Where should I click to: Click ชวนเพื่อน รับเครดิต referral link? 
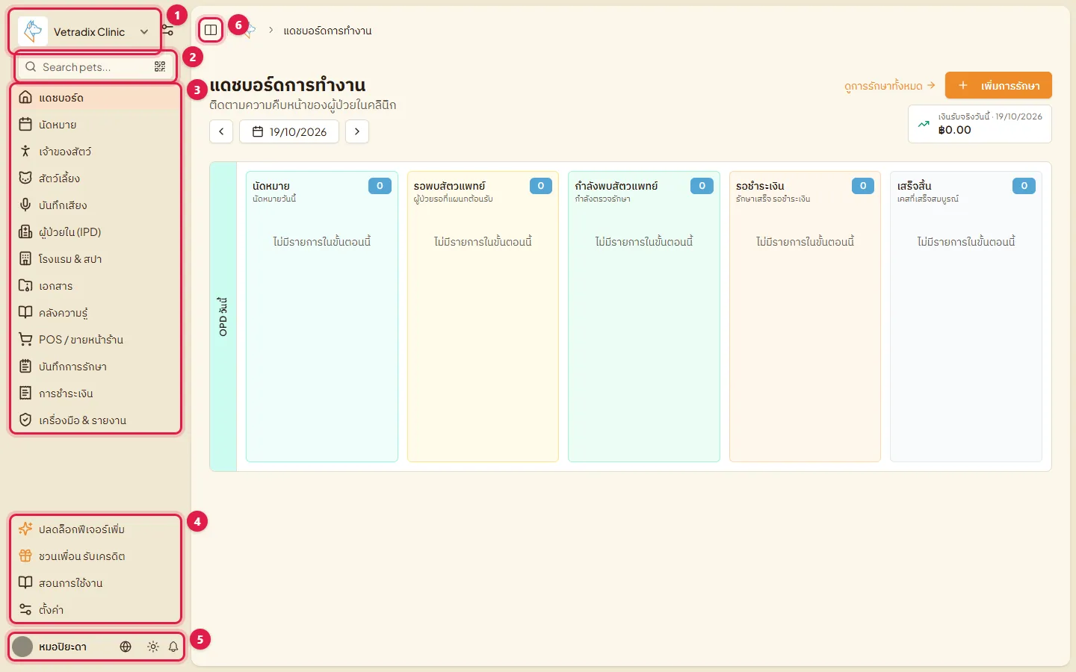96,556
